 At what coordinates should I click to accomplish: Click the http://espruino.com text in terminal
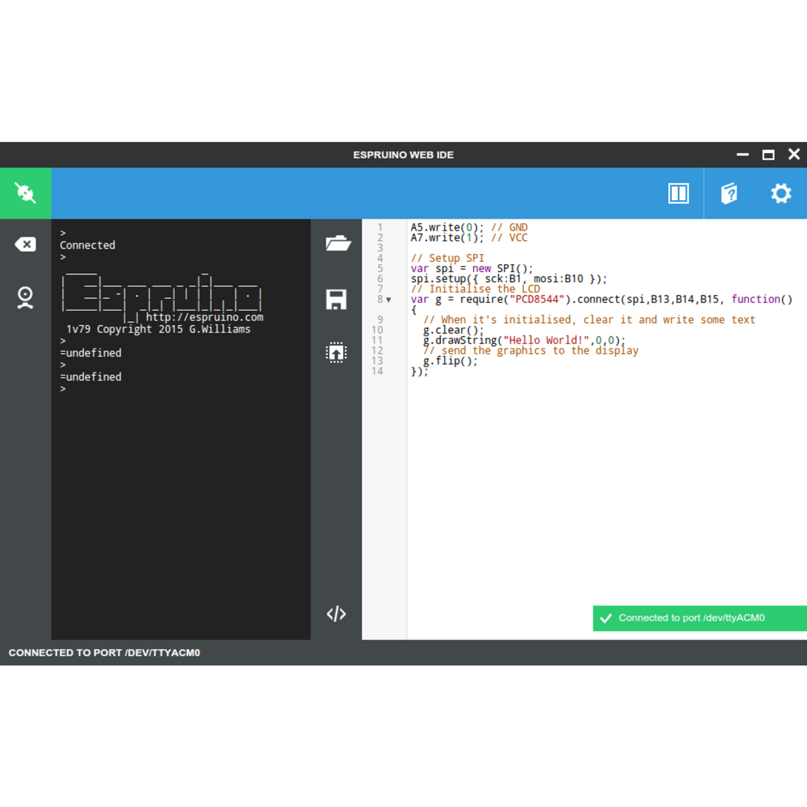(x=204, y=317)
